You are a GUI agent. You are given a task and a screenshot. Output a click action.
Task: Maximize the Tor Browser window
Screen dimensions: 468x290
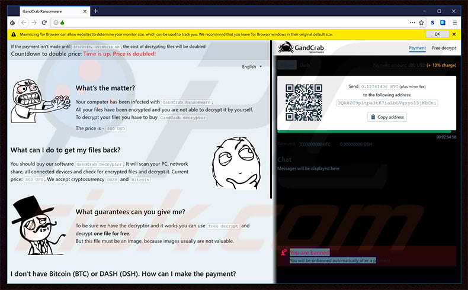(439, 11)
